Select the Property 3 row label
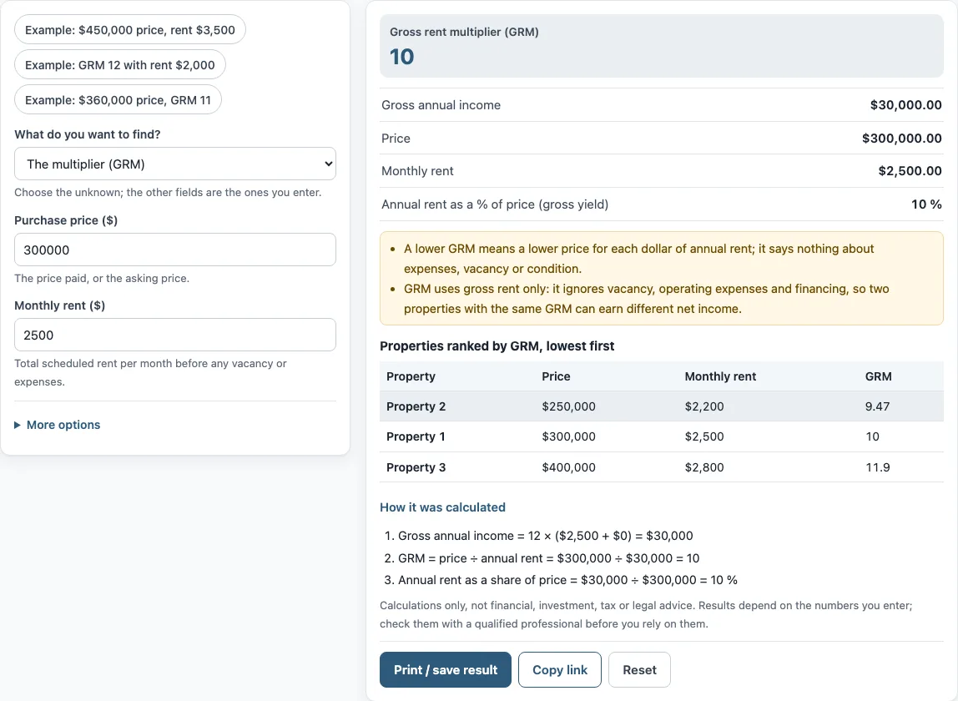 coord(416,467)
